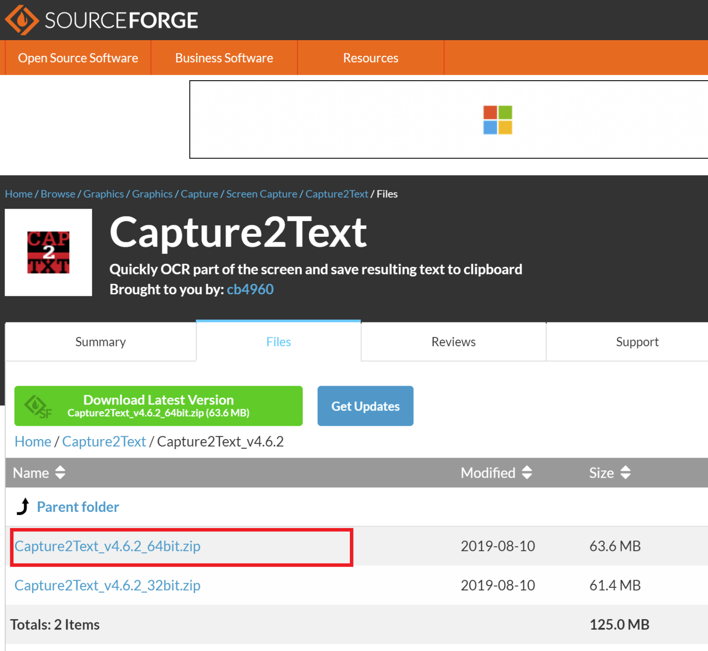Click the SF icon on the green download button

tap(38, 406)
